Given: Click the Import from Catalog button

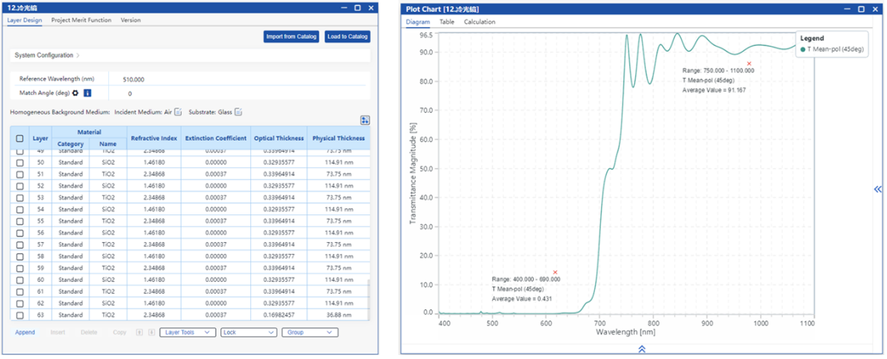Looking at the screenshot, I should point(291,36).
